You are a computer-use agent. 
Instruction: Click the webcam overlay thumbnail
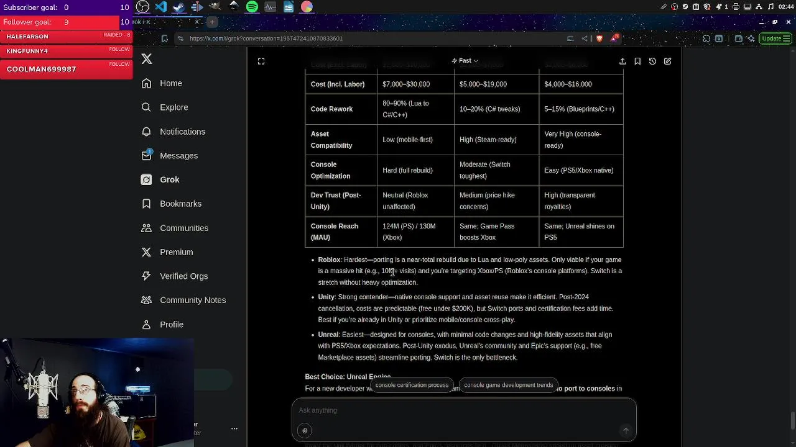pyautogui.click(x=96, y=393)
